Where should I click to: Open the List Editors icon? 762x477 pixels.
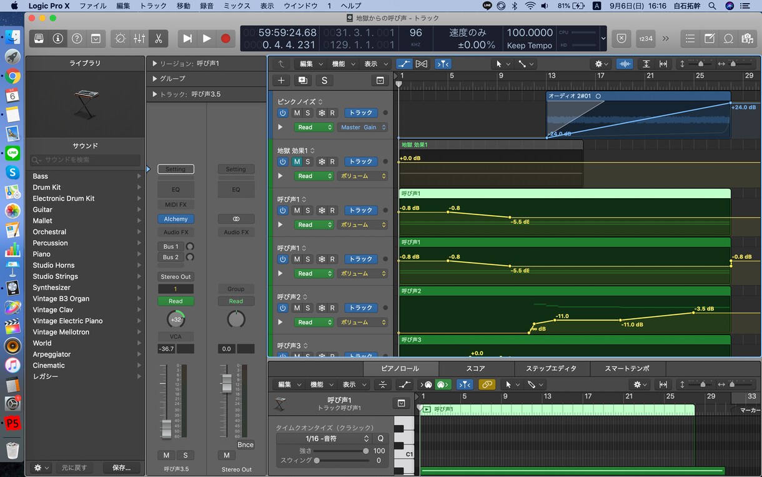690,38
